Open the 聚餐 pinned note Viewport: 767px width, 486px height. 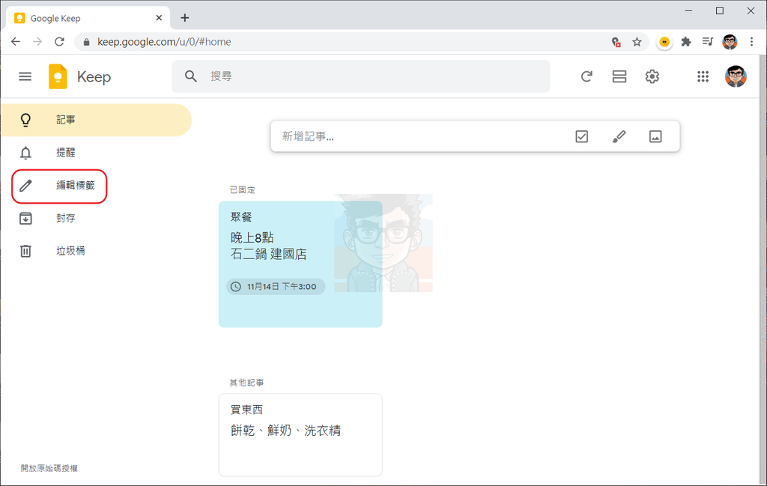(300, 264)
